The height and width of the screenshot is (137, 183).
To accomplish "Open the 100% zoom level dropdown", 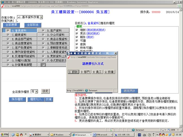I will click(173, 130).
